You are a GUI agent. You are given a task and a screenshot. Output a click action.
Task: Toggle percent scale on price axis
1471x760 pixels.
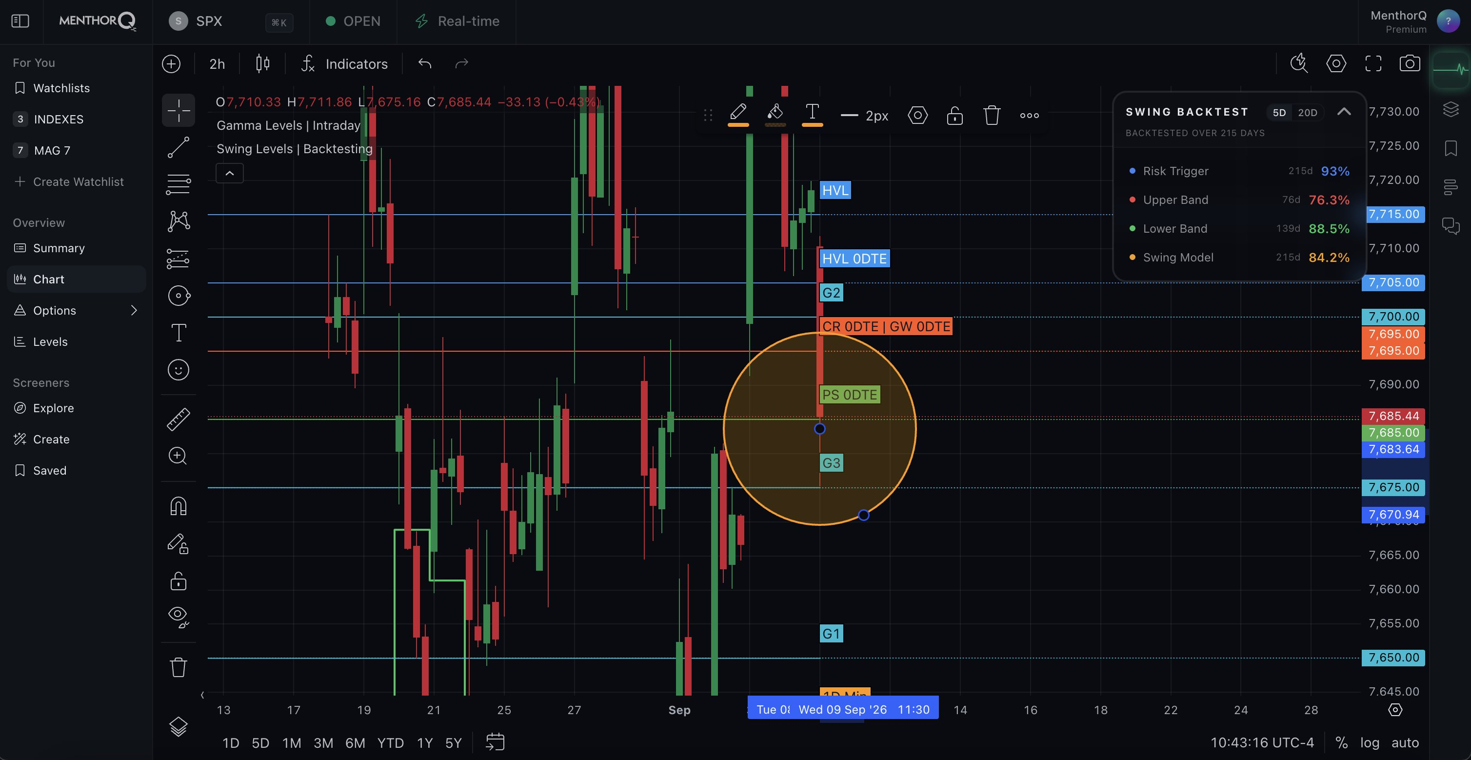(1341, 742)
